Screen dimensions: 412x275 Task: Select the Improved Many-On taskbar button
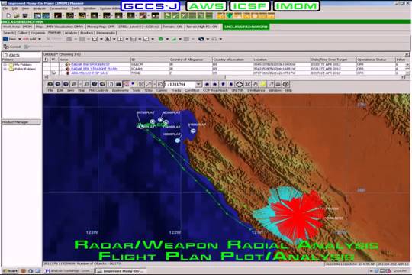(121, 270)
